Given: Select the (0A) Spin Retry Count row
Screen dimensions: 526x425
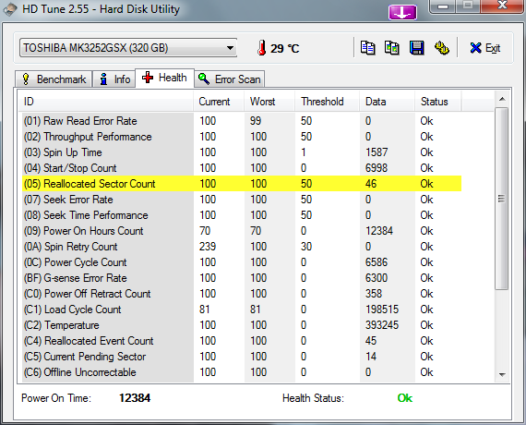Looking at the screenshot, I should pyautogui.click(x=242, y=247).
